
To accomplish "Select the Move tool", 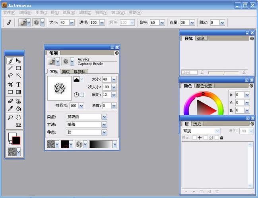I will point(18,61).
